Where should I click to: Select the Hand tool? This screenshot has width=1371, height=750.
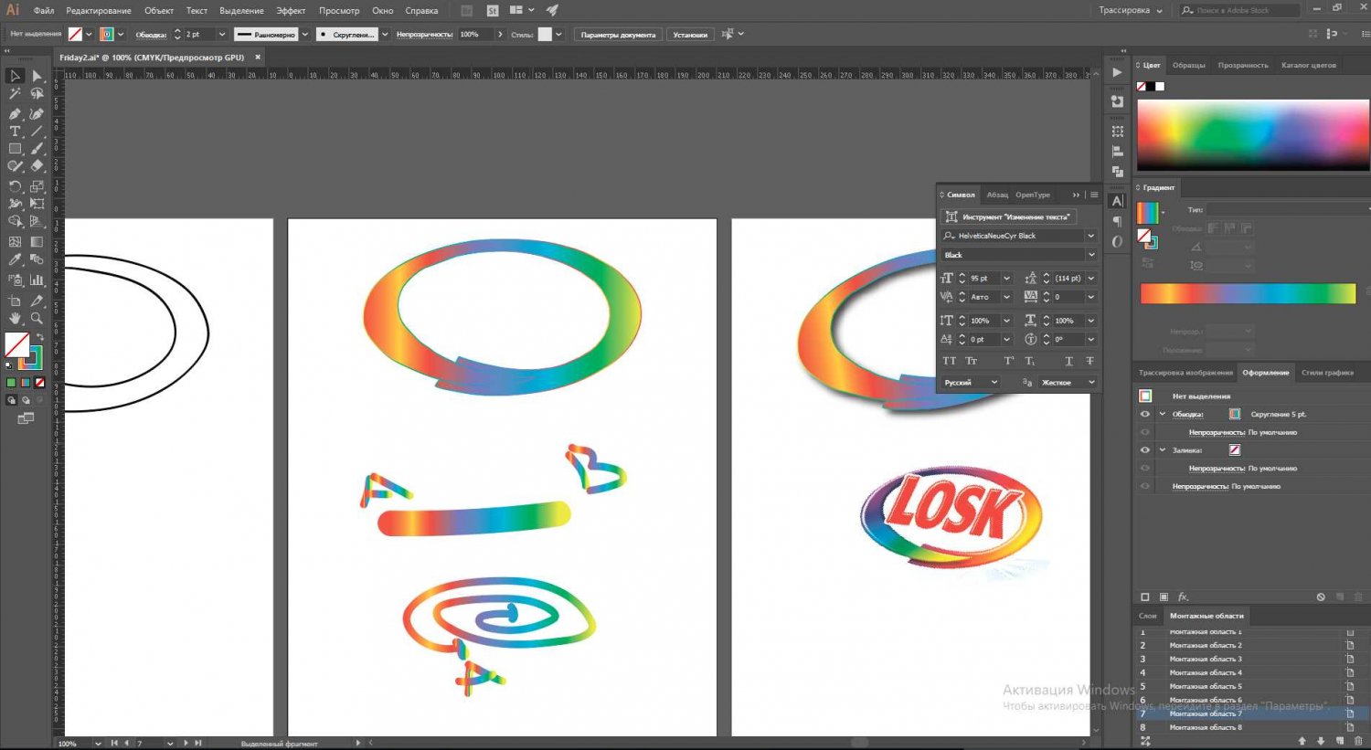click(15, 318)
